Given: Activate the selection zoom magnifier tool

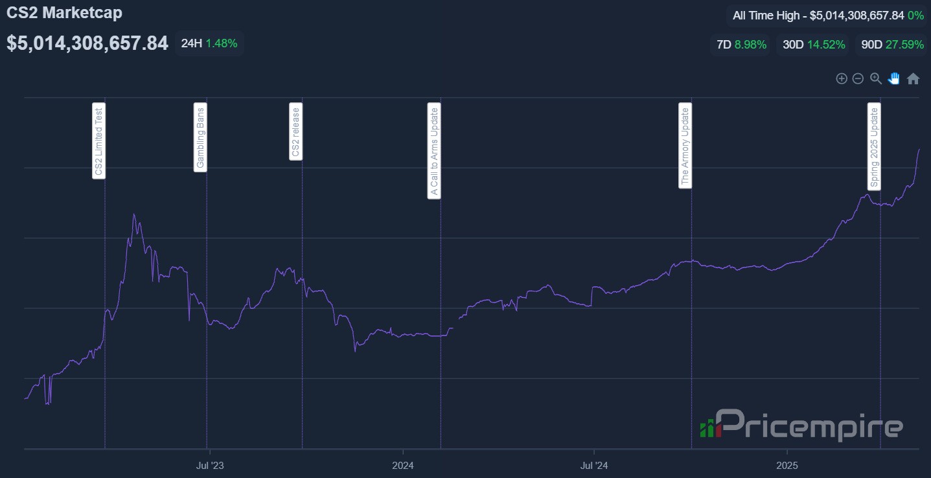Looking at the screenshot, I should tap(876, 78).
